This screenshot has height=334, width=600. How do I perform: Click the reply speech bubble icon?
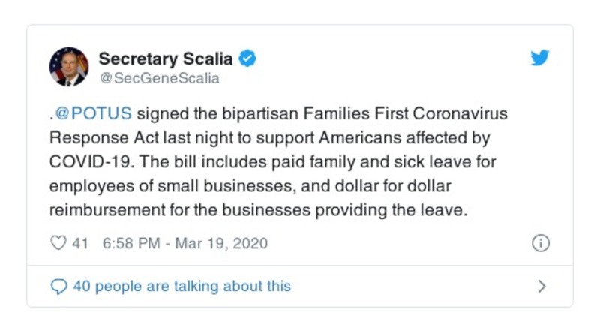58,286
